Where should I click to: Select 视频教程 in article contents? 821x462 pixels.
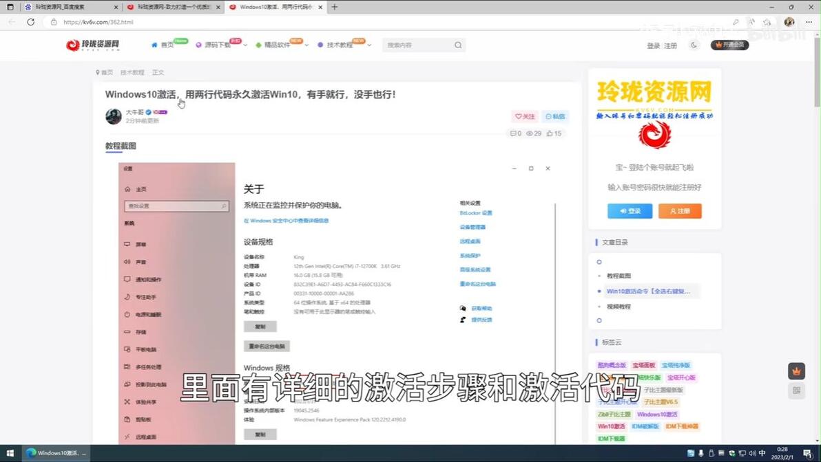(619, 306)
